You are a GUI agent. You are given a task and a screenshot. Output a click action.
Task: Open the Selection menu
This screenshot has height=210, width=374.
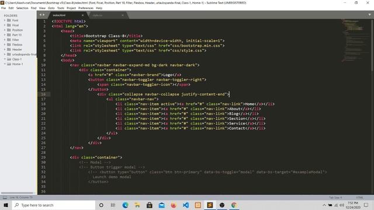(x=22, y=8)
